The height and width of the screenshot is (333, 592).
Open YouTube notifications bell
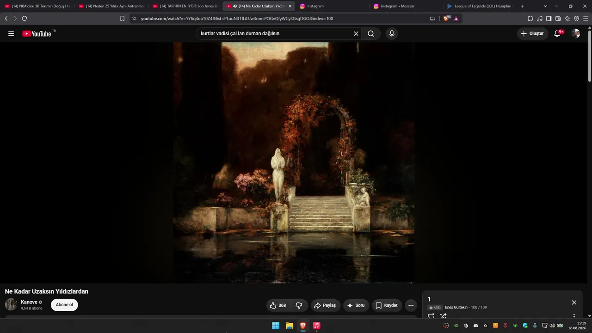558,34
